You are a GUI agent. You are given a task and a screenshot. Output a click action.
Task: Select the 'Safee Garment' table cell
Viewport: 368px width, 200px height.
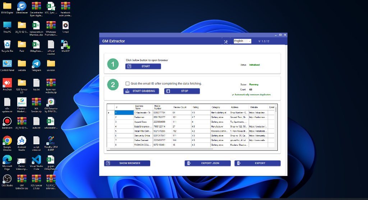point(143,140)
